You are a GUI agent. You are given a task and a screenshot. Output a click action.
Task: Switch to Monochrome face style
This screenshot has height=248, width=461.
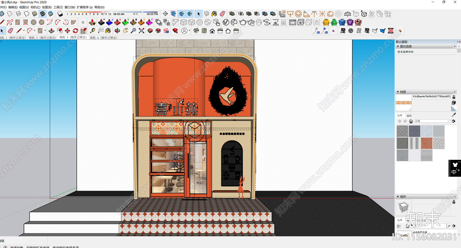(50, 14)
